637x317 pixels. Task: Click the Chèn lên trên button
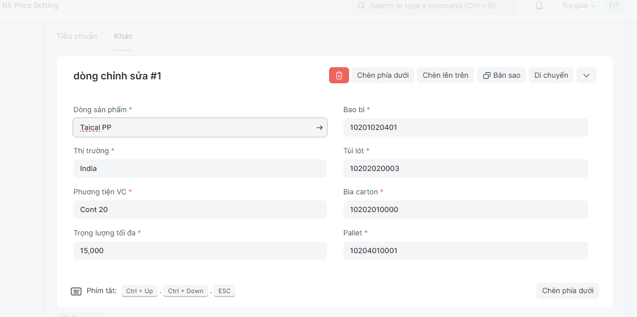pyautogui.click(x=445, y=76)
